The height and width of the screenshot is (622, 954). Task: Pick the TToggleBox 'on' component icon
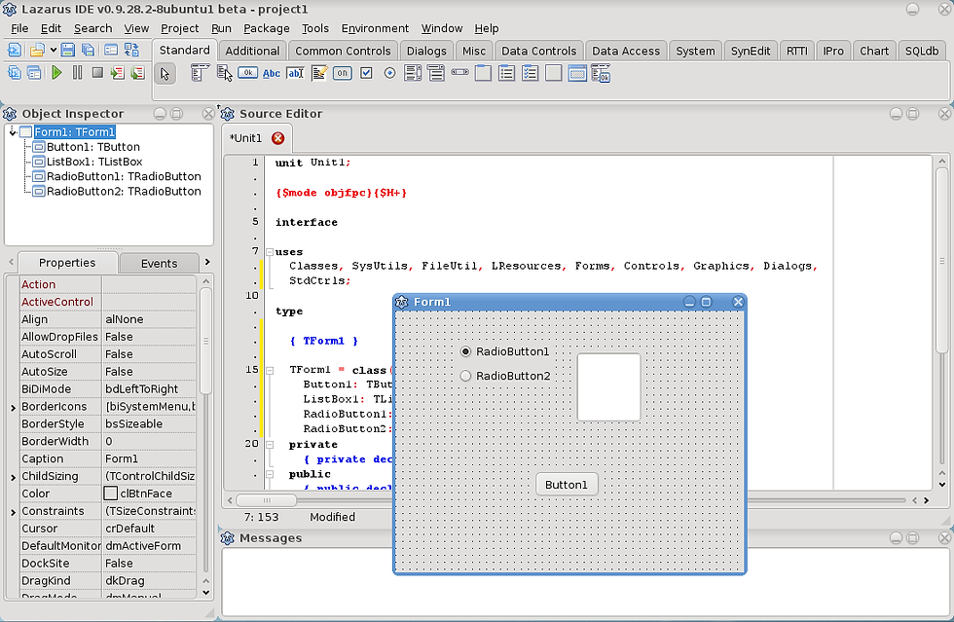click(x=343, y=74)
